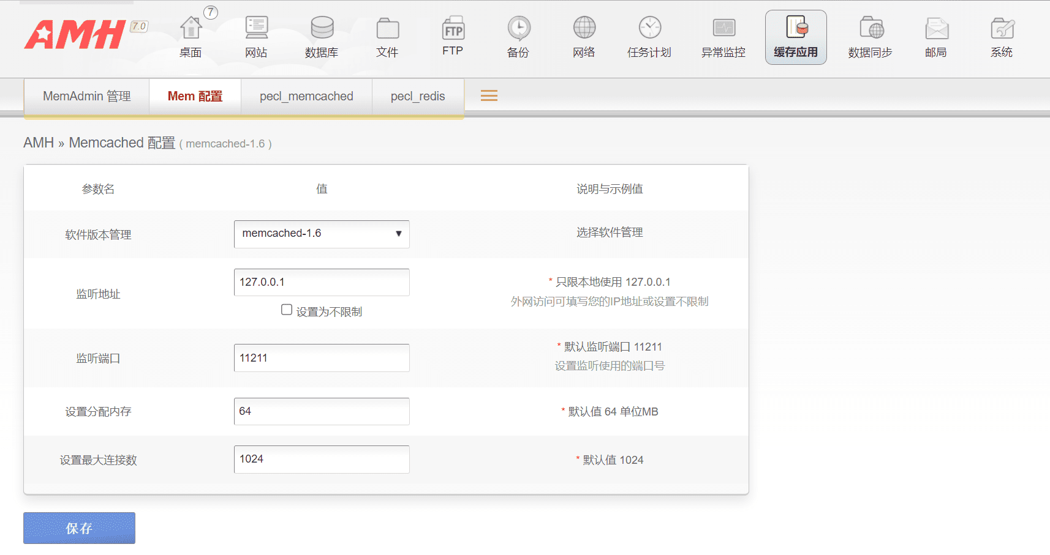Open the 备份 backup icon
1050x555 pixels.
coord(518,35)
